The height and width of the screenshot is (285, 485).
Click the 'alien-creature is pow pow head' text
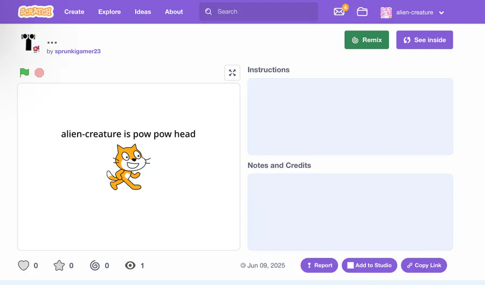click(128, 134)
